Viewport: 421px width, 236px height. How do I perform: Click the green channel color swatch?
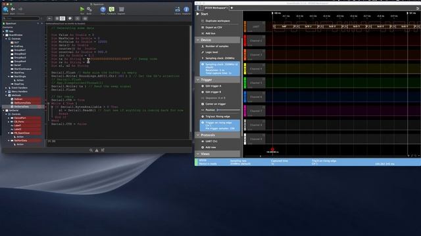tap(245, 83)
